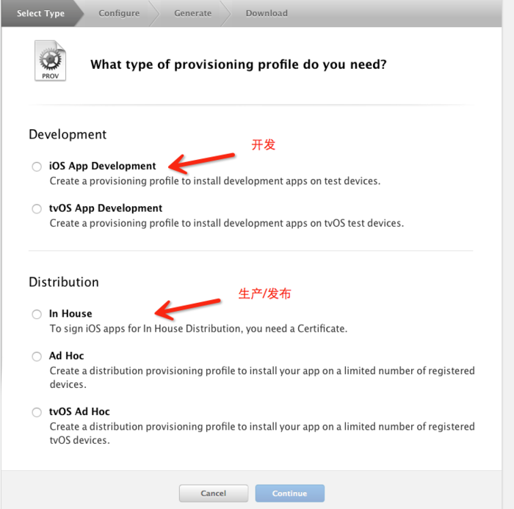The width and height of the screenshot is (514, 509).
Task: Click the red arrow pointing at In House
Action: tap(189, 306)
